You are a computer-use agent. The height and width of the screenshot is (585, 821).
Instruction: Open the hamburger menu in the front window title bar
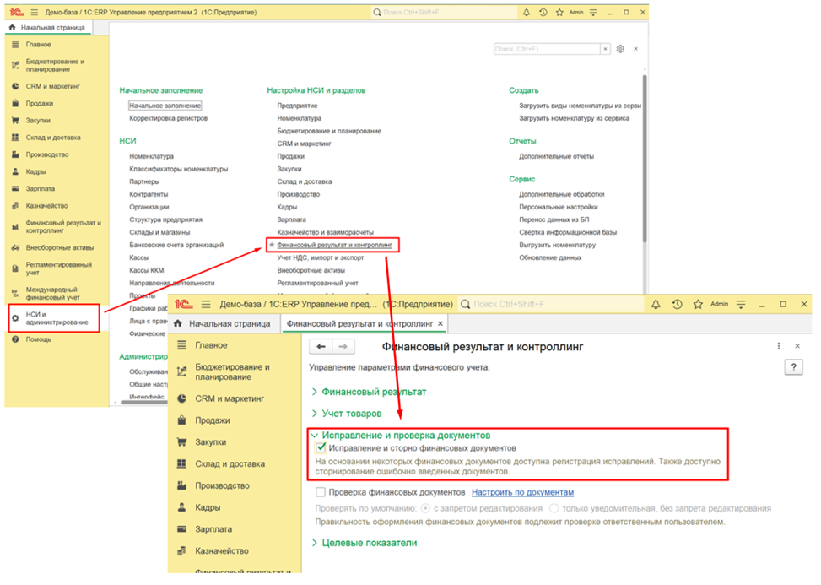click(206, 304)
